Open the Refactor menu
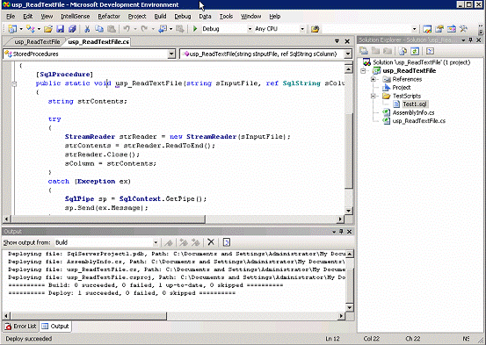 pos(109,17)
